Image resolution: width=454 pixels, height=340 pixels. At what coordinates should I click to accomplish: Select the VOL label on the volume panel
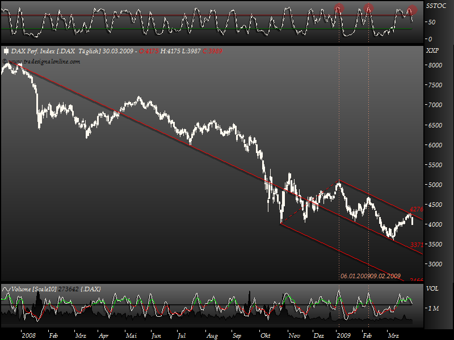coord(434,287)
